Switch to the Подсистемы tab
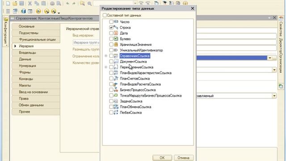Image resolution: width=286 pixels, height=161 pixels. (x=36, y=33)
